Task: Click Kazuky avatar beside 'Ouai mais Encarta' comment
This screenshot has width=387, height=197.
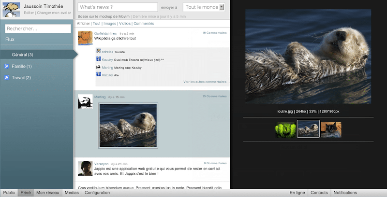Action: (x=99, y=59)
